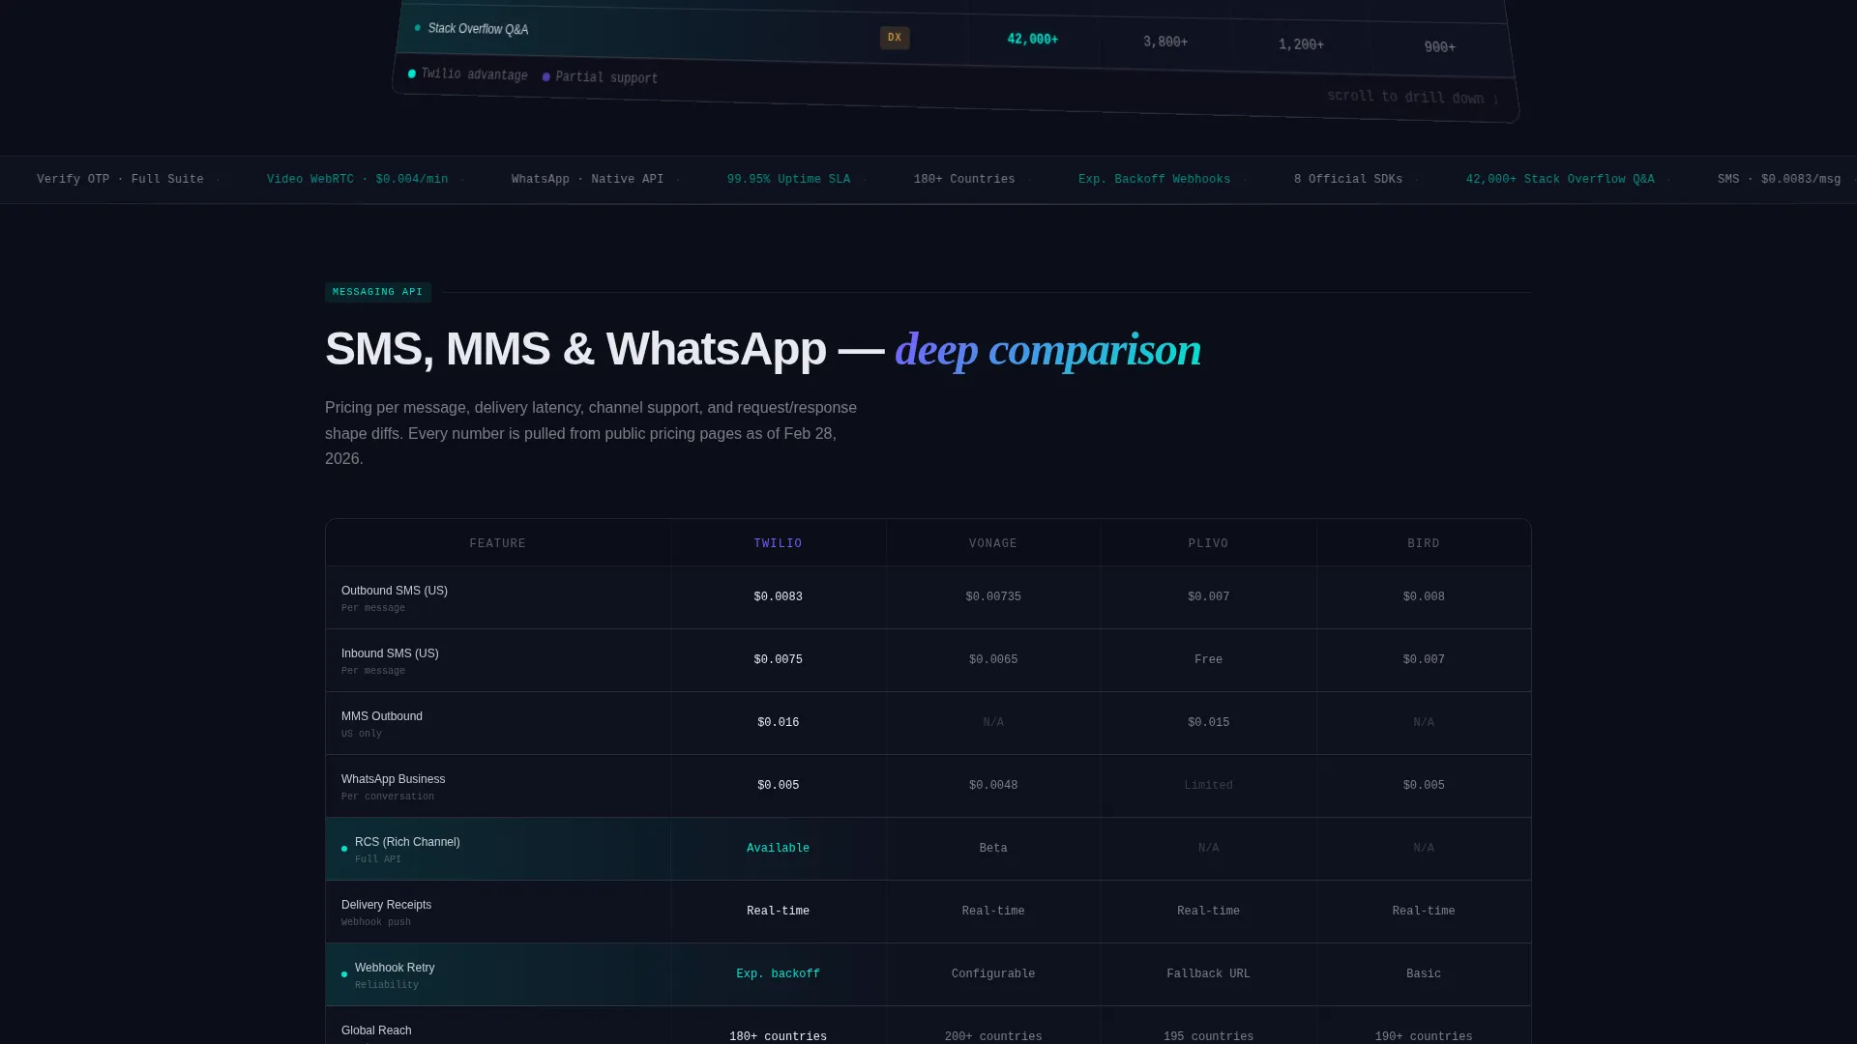Click Twilio Delivery Receipts 'Real-time' cell

click(779, 911)
